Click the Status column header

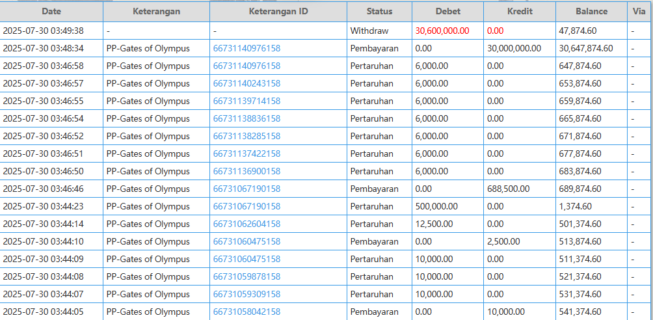click(379, 11)
